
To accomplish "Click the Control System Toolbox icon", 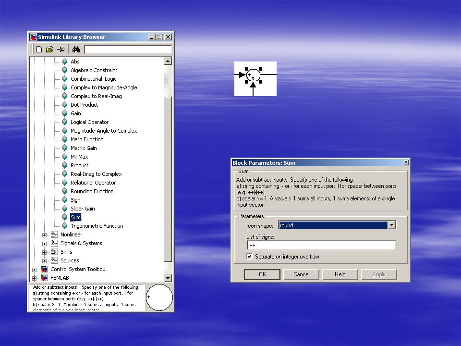I will [44, 269].
